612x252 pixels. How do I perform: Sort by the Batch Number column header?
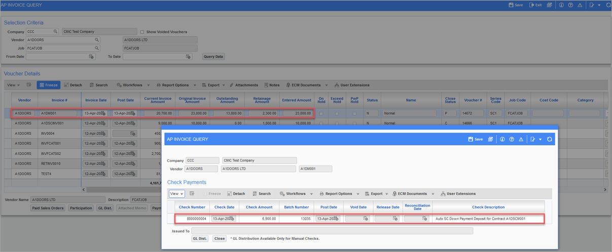[296, 207]
